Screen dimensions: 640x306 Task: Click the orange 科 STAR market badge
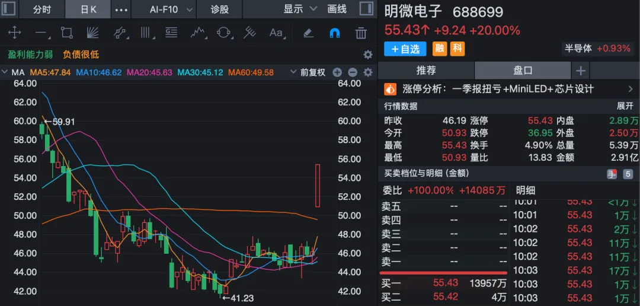click(x=457, y=49)
